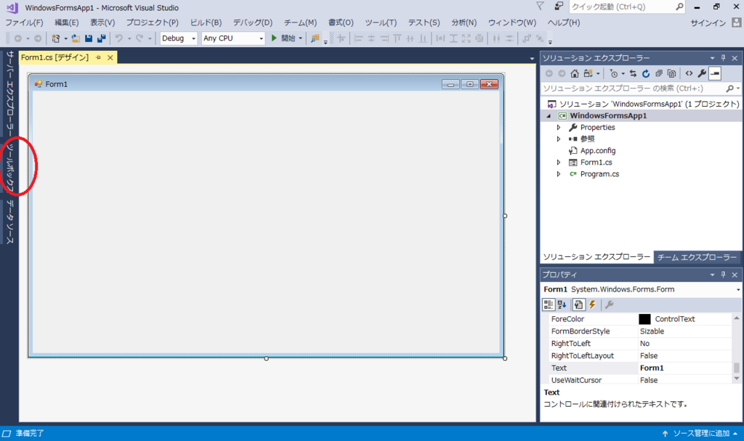This screenshot has height=441, width=744.
Task: Select the solution root node 'WindowsFormsApp1'
Action: [x=644, y=104]
